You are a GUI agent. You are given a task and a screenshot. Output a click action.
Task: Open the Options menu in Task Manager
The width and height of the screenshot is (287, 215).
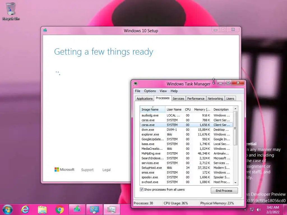click(150, 91)
